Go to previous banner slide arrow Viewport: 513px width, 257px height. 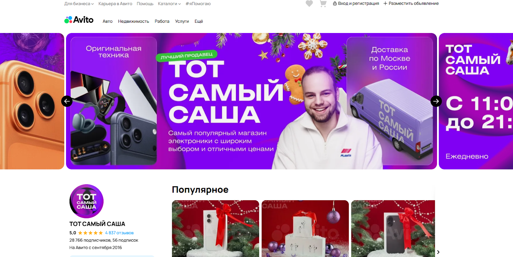[x=67, y=101]
